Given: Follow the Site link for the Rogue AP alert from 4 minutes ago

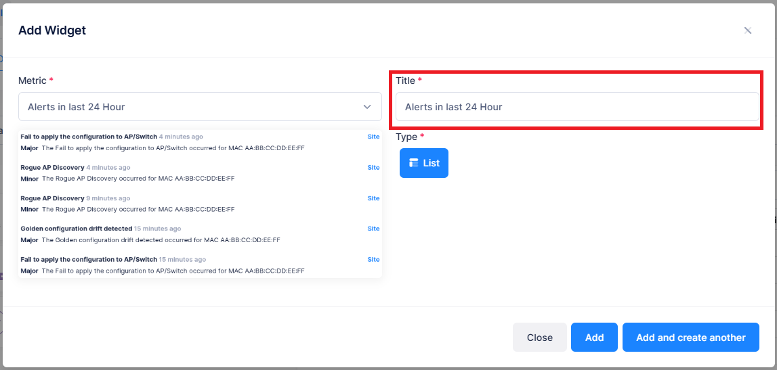Looking at the screenshot, I should [x=373, y=167].
